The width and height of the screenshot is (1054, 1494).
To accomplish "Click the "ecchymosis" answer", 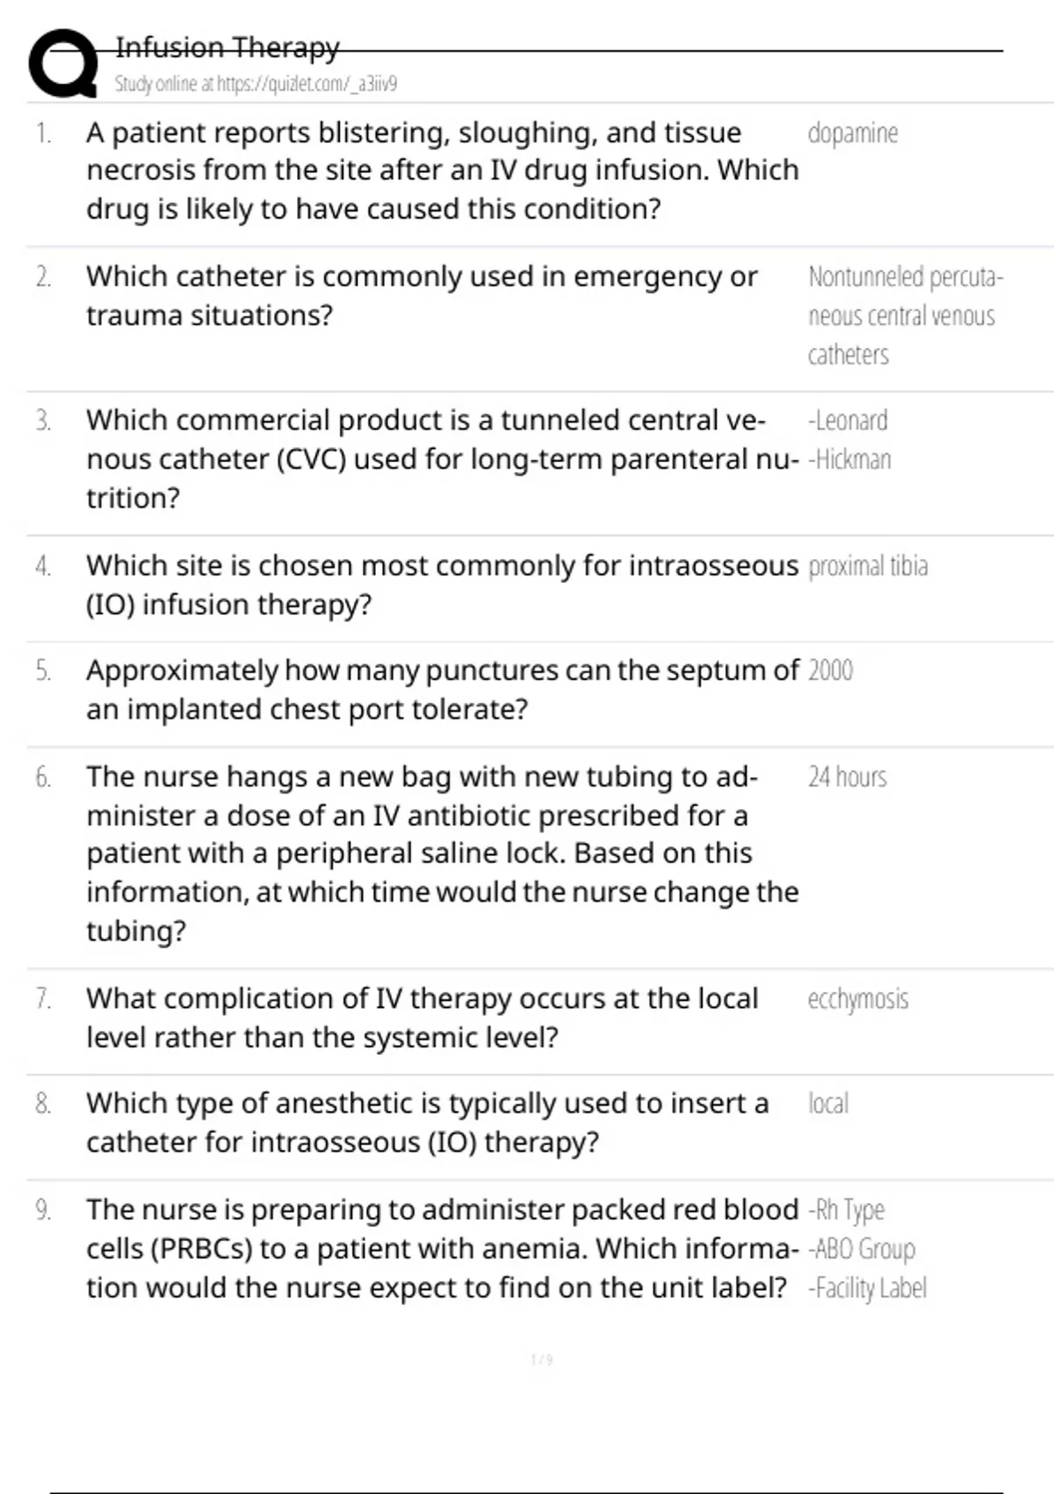I will point(858,999).
